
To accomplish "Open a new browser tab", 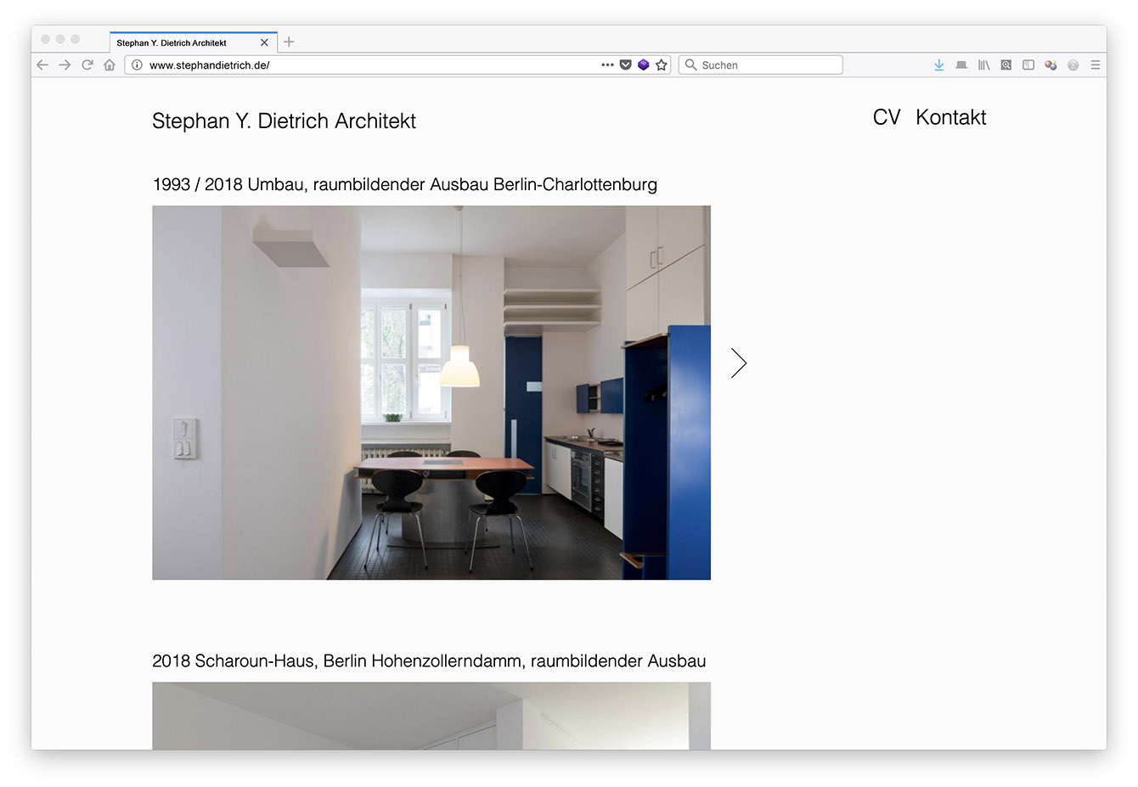I will (x=289, y=42).
